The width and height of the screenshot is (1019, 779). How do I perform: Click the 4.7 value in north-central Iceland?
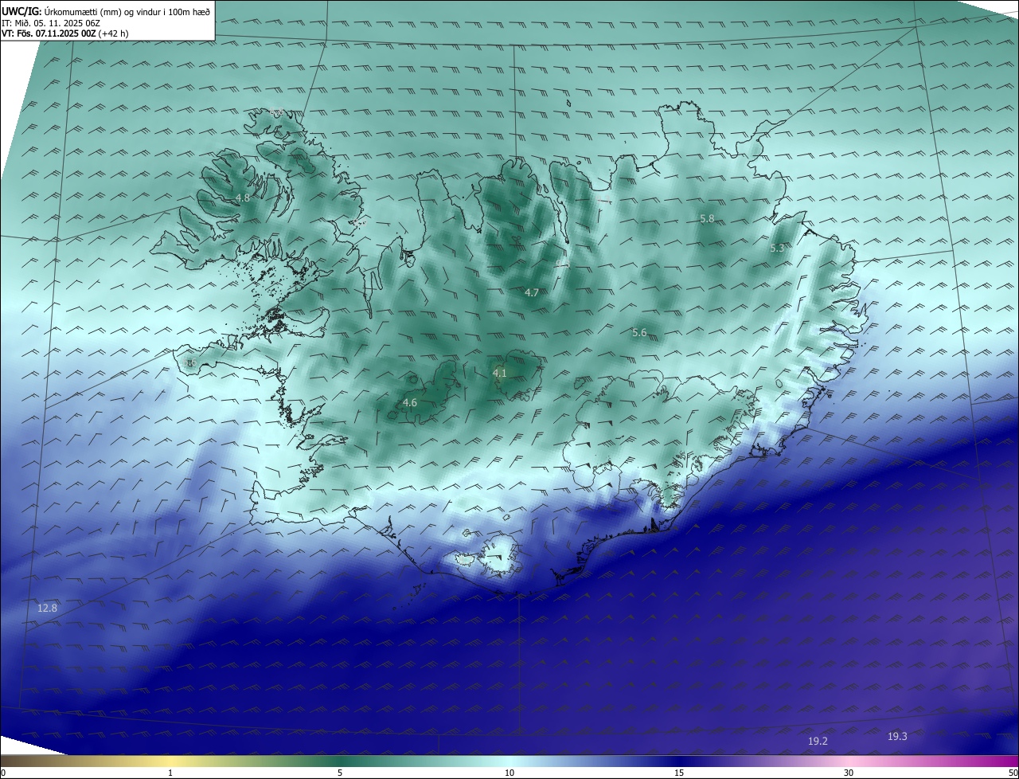[532, 293]
